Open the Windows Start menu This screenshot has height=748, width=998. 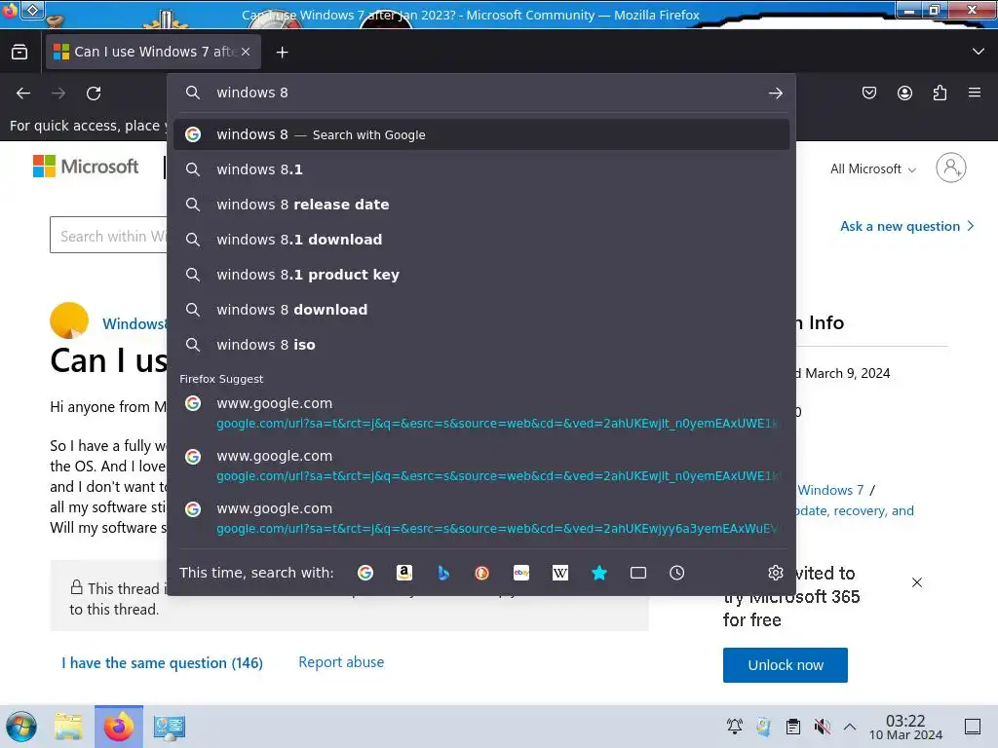[x=21, y=727]
